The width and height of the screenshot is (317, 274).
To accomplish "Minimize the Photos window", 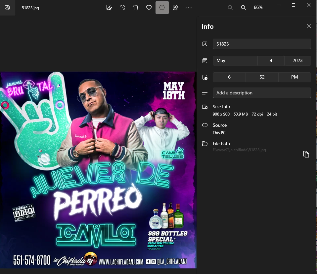I will (x=278, y=5).
